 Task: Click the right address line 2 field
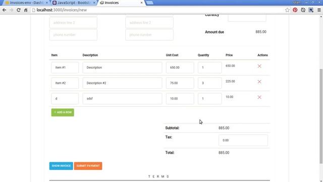[149, 23]
